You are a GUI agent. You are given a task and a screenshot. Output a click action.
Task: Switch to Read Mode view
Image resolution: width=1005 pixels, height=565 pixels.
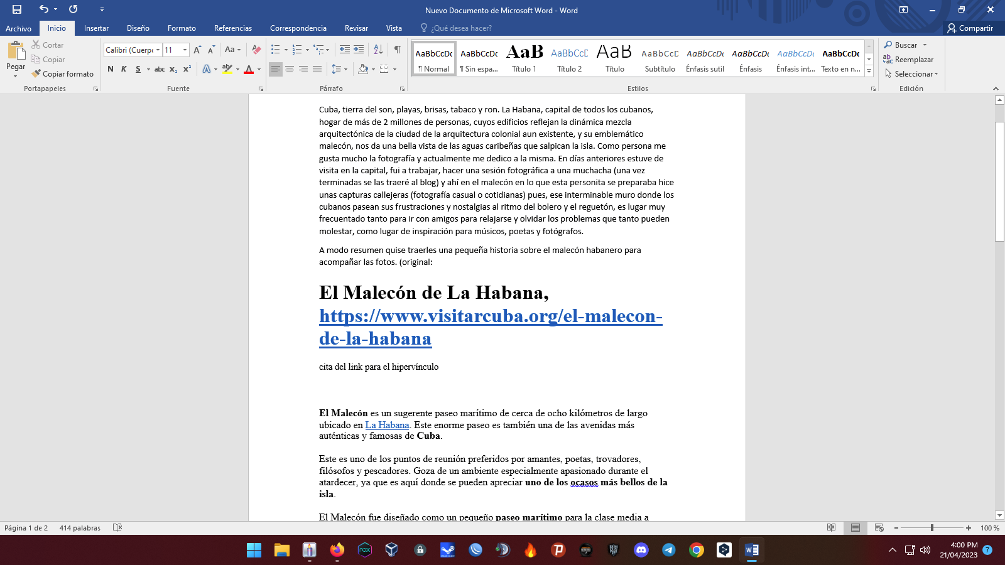click(x=832, y=528)
